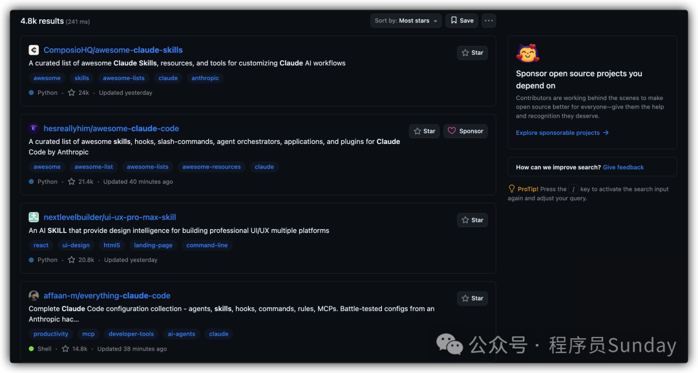
Task: Click the affaan-m user avatar icon
Action: coord(34,295)
